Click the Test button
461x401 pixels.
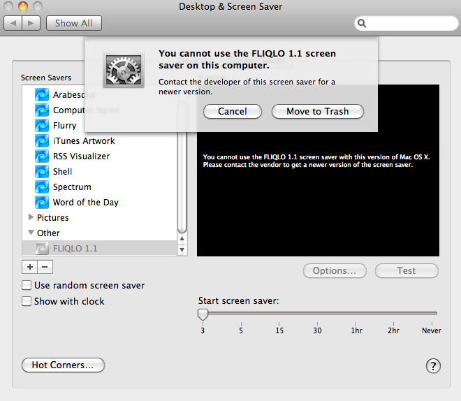coord(407,270)
